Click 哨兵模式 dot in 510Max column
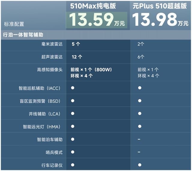The width and height of the screenshot is (192, 171). click(73, 152)
